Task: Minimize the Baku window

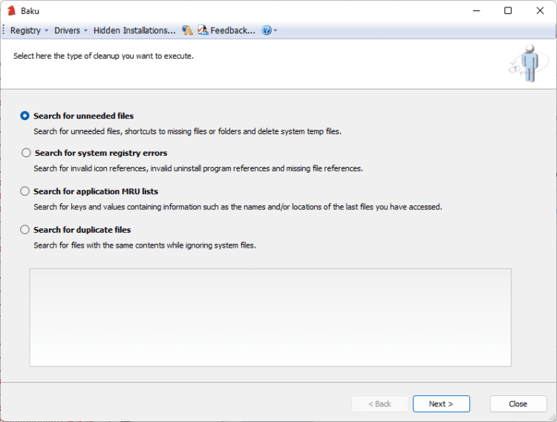Action: point(475,10)
